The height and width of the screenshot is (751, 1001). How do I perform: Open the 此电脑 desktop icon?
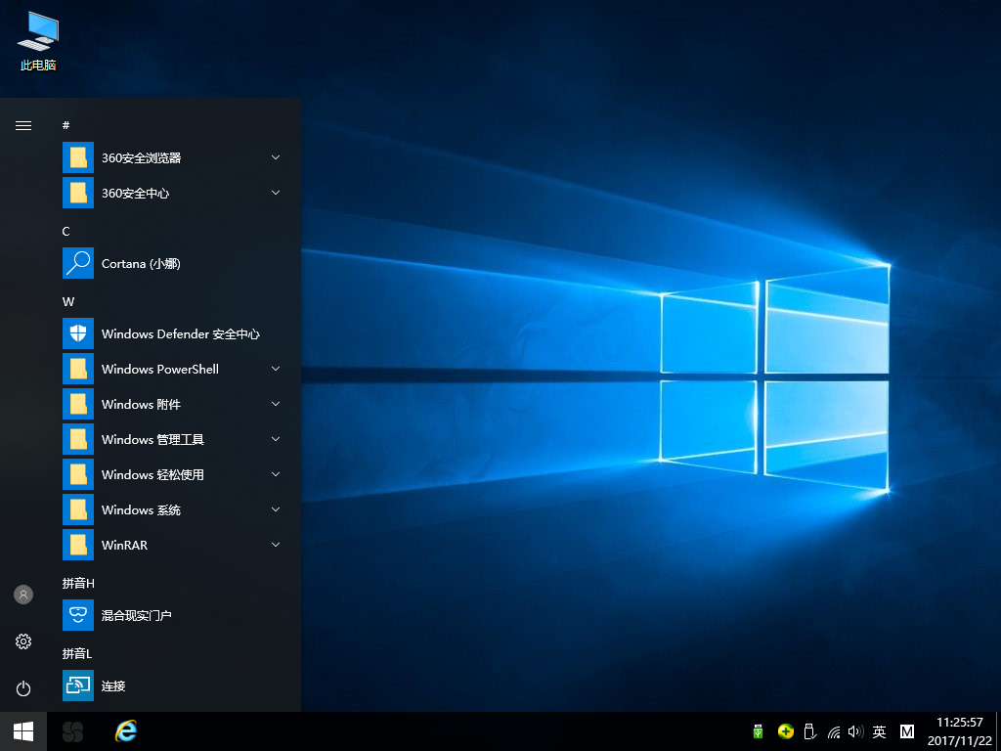(x=38, y=41)
